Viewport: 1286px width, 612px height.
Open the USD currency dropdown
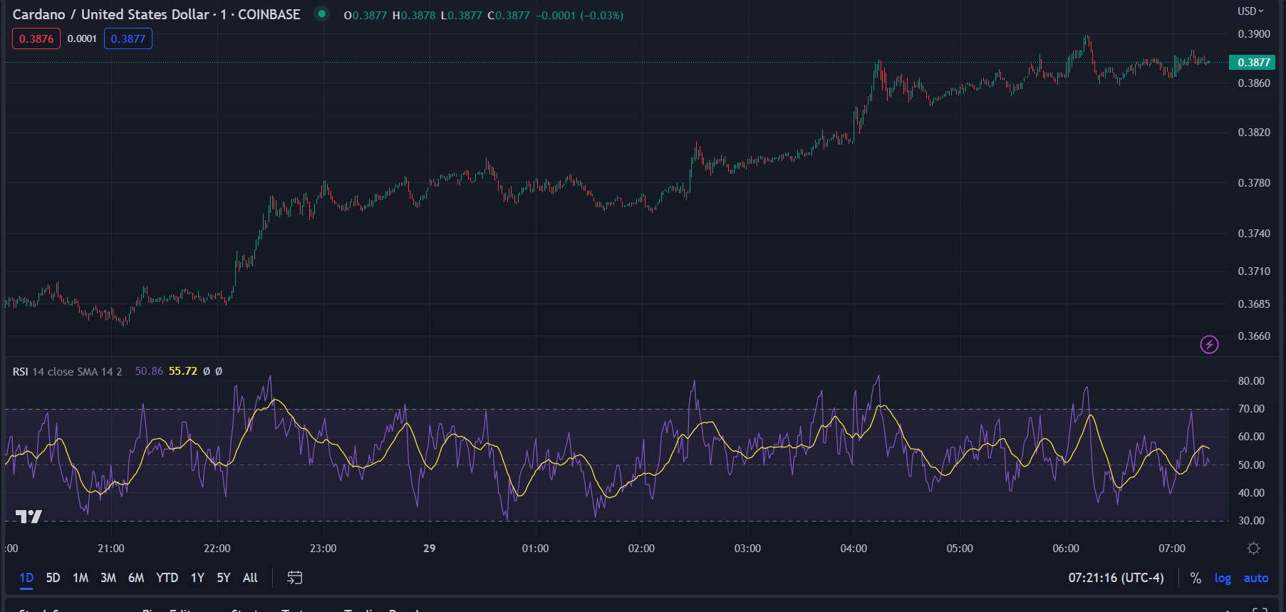(x=1250, y=11)
